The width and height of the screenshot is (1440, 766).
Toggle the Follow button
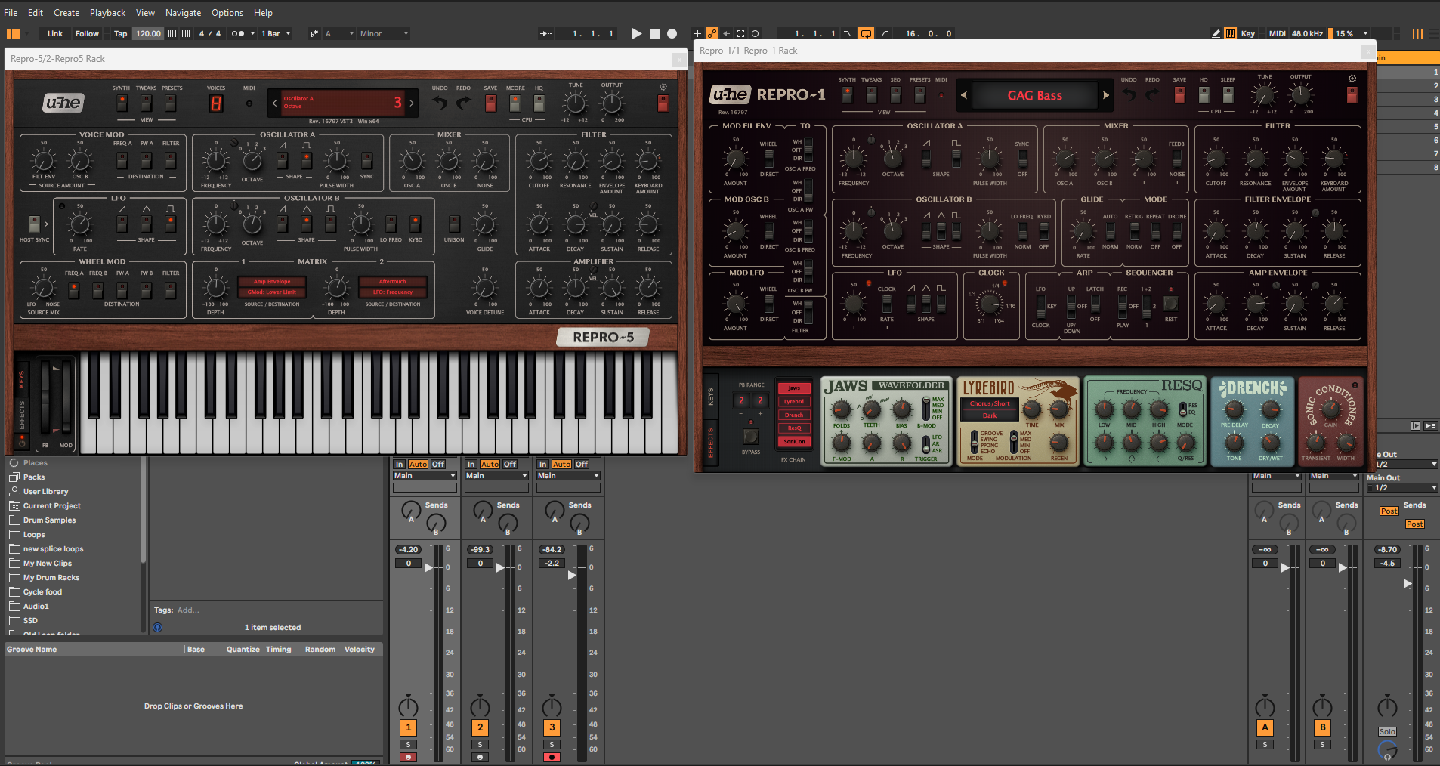click(x=87, y=33)
